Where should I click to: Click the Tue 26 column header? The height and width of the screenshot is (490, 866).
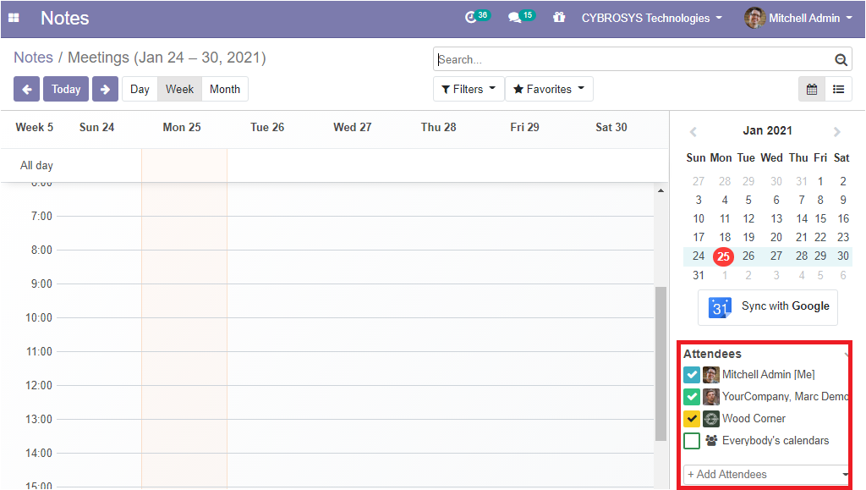coord(267,127)
